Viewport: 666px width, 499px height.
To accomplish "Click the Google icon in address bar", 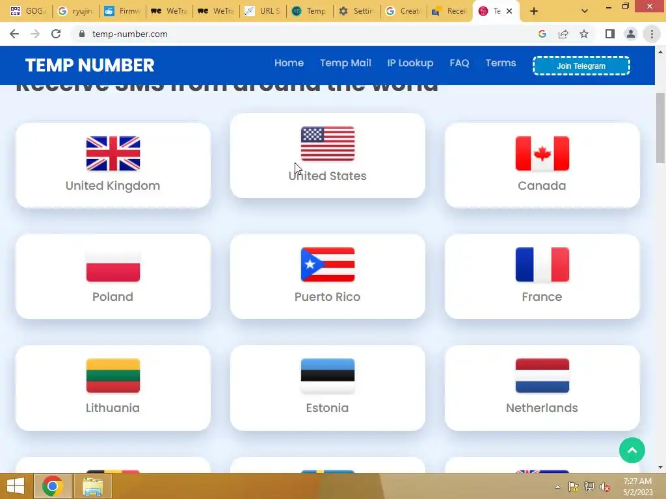I will point(542,34).
